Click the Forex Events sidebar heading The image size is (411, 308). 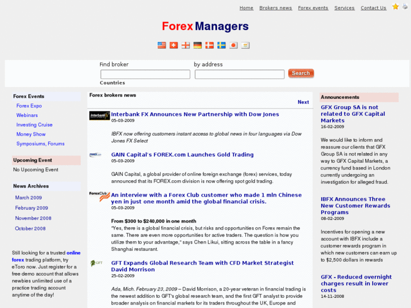click(29, 97)
